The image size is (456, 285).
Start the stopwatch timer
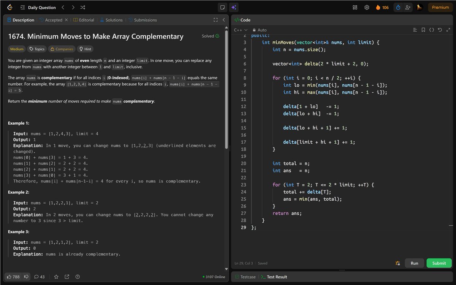click(x=398, y=7)
